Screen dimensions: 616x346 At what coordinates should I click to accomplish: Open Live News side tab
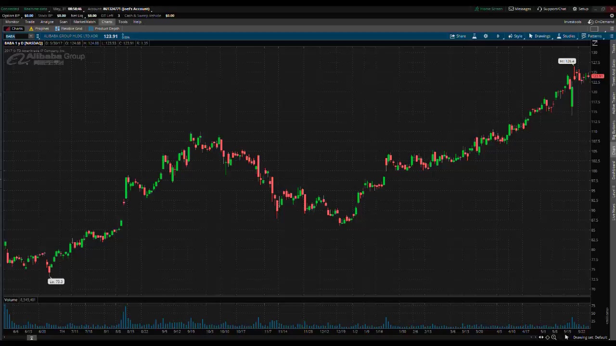614,212
